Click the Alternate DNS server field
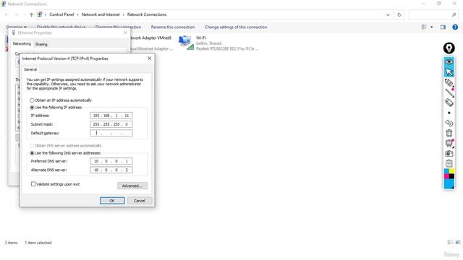The image size is (463, 260). click(x=111, y=170)
